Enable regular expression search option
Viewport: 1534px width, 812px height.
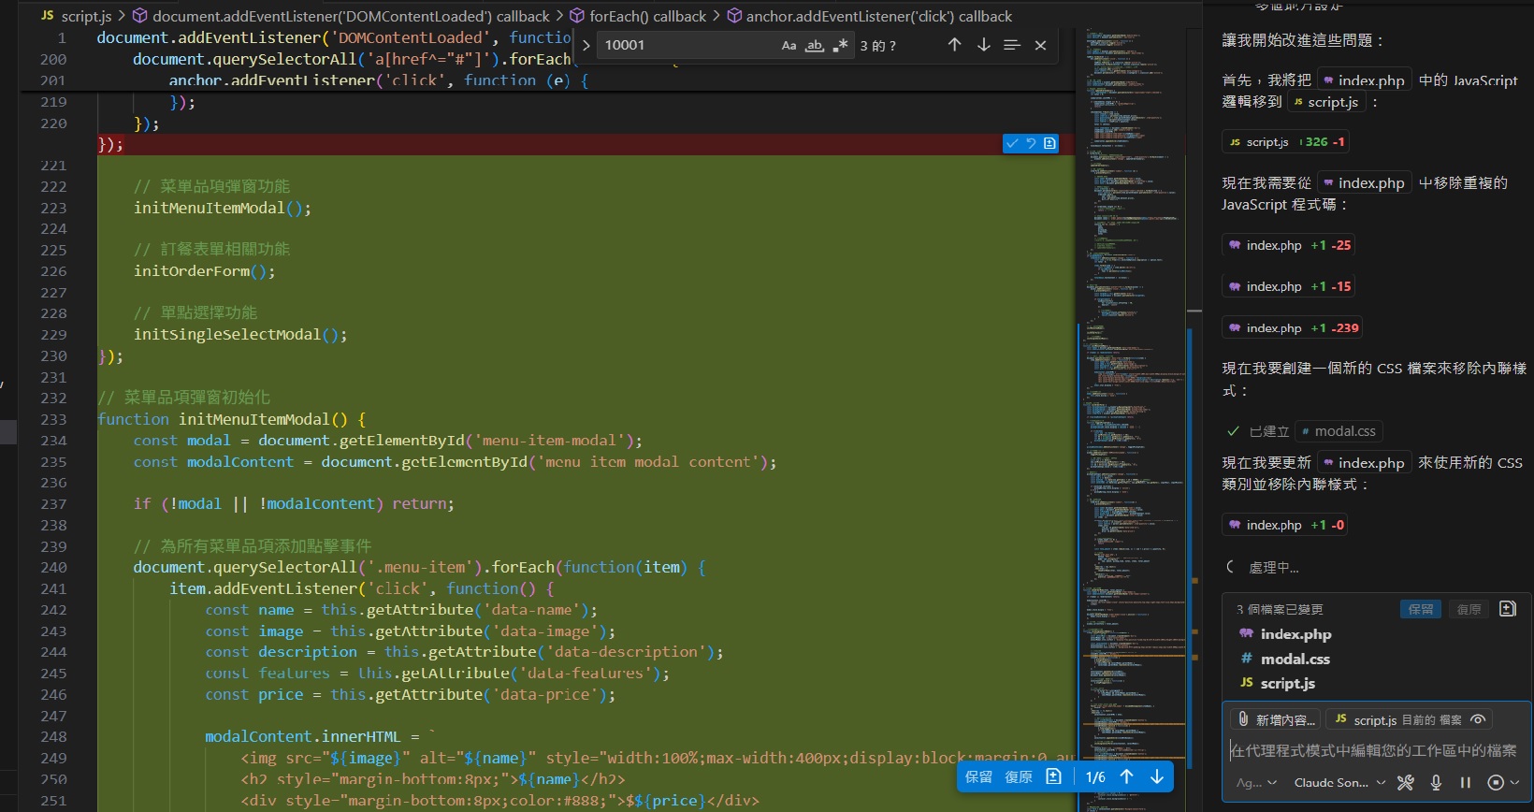[x=841, y=45]
